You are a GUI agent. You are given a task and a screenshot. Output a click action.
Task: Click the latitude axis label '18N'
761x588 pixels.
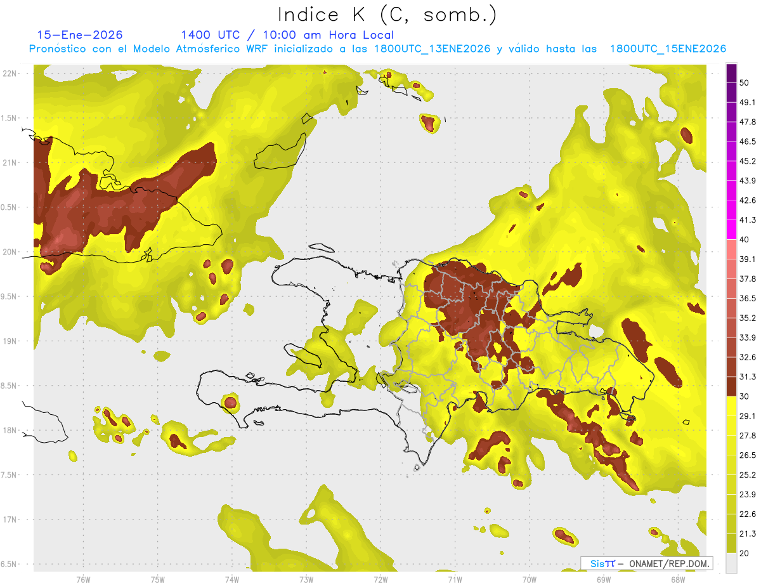[10, 431]
